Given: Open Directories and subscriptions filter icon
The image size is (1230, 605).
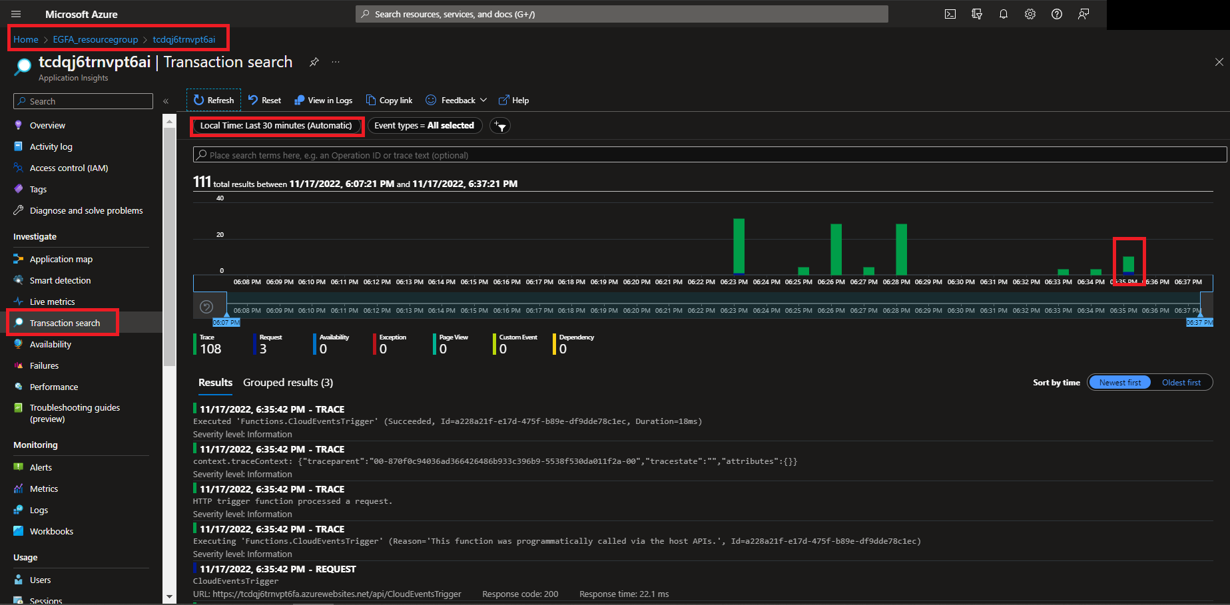Looking at the screenshot, I should (977, 14).
